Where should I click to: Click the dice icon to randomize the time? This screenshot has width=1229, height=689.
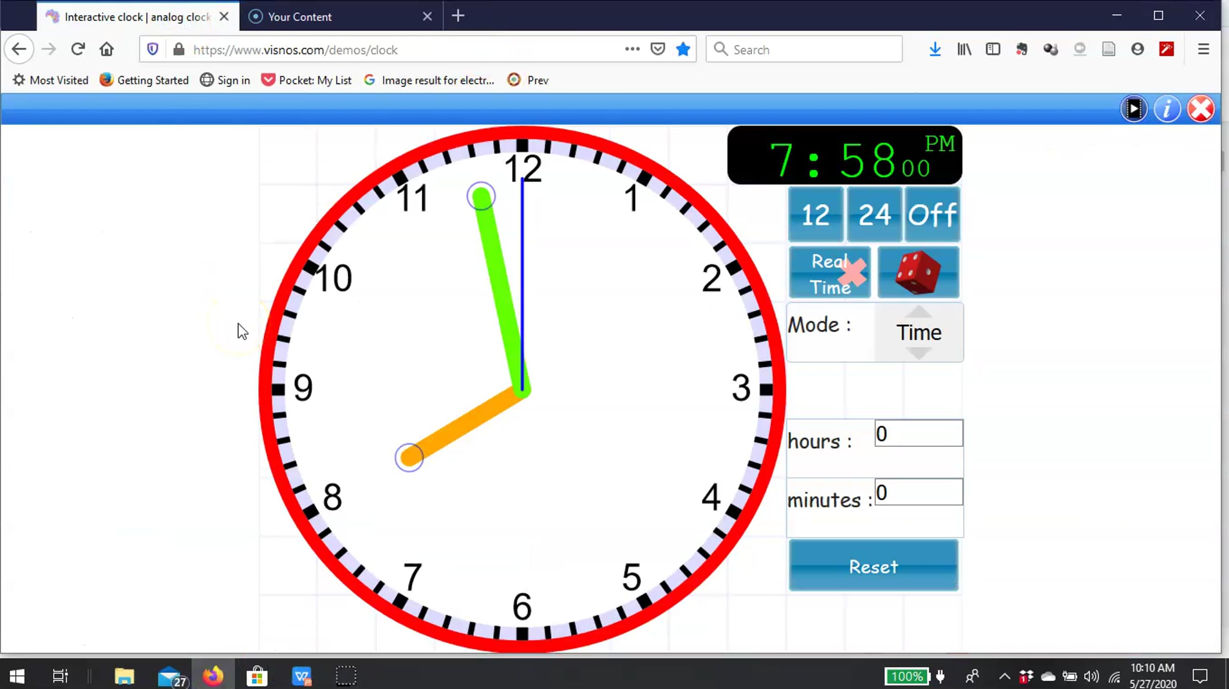click(918, 272)
